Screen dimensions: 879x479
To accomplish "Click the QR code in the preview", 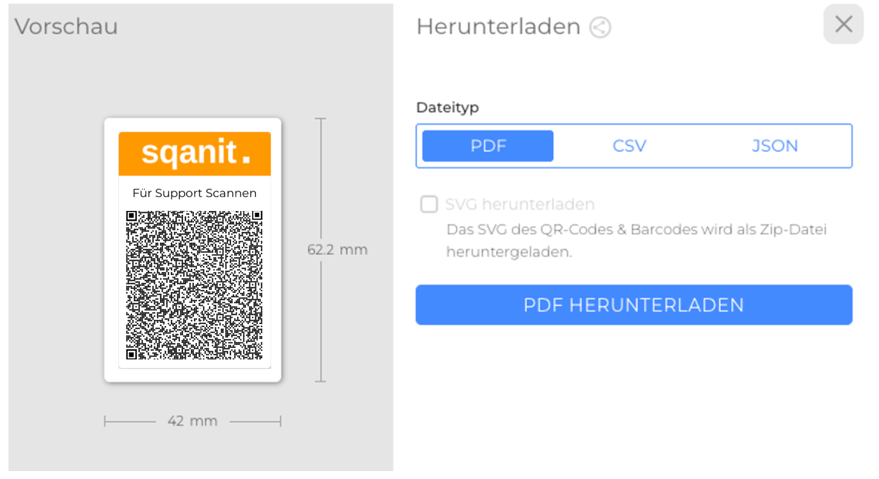I will tap(195, 285).
